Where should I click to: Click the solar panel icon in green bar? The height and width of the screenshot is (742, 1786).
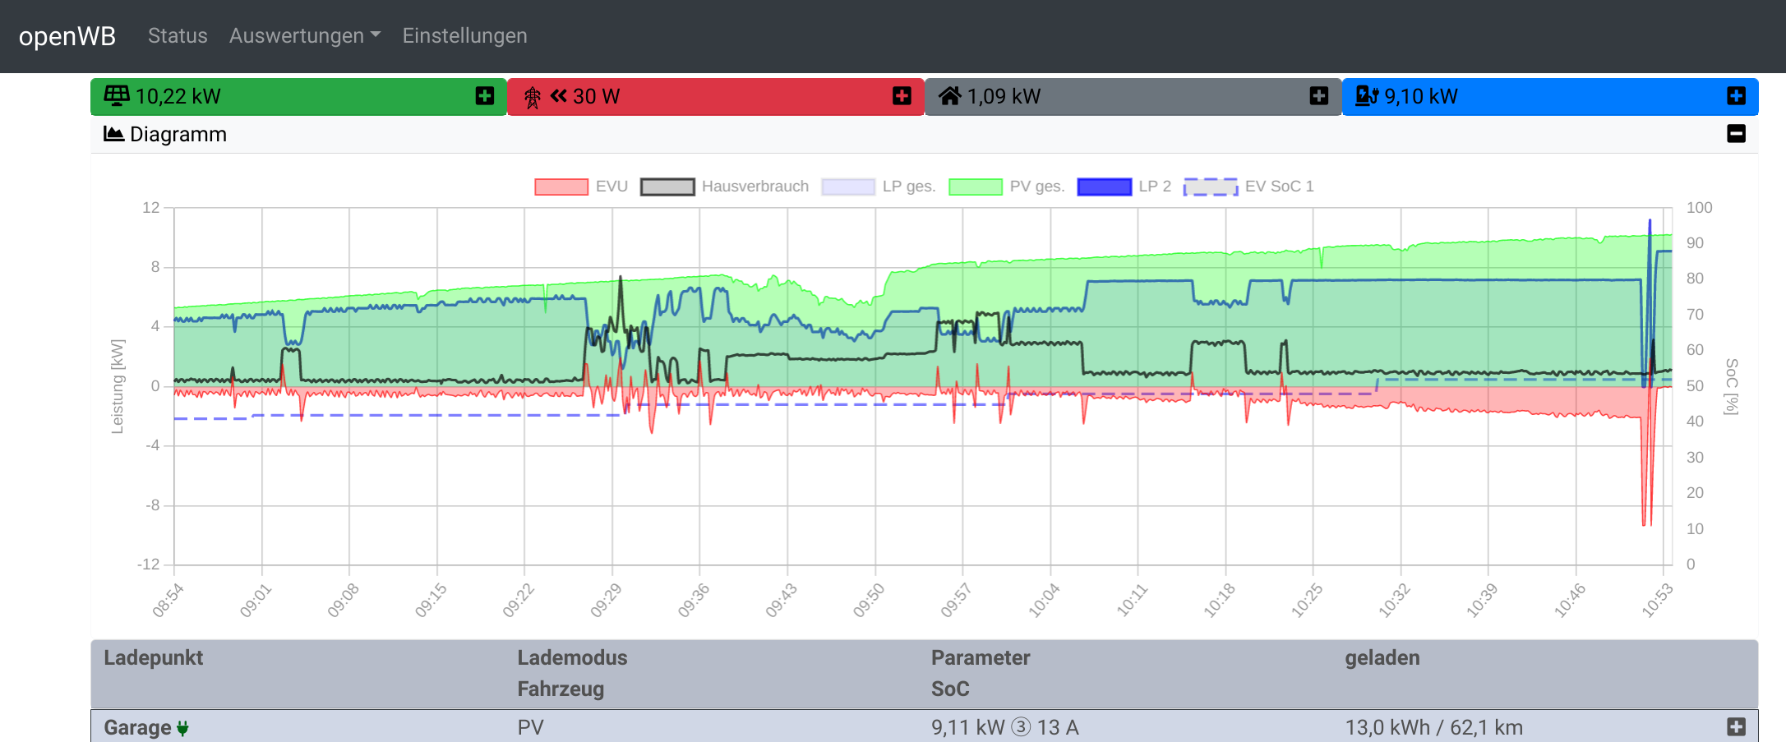coord(116,96)
